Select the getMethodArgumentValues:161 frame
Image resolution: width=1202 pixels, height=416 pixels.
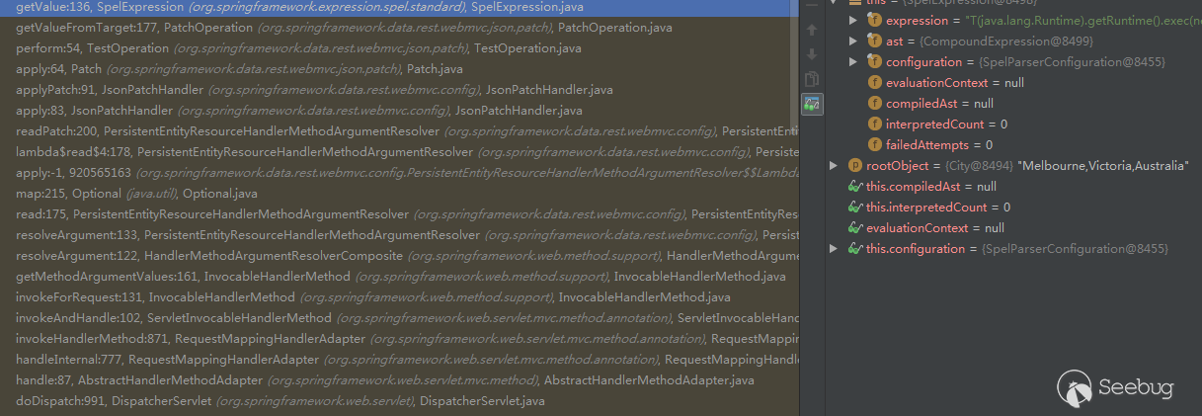397,277
